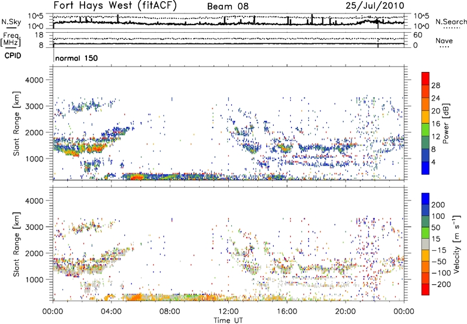This screenshot has height=324, width=467.
Task: Pick the bright blue top segment of velocity bar
Action: coord(426,199)
